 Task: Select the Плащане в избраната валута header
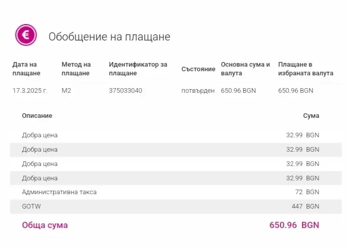[x=305, y=69]
